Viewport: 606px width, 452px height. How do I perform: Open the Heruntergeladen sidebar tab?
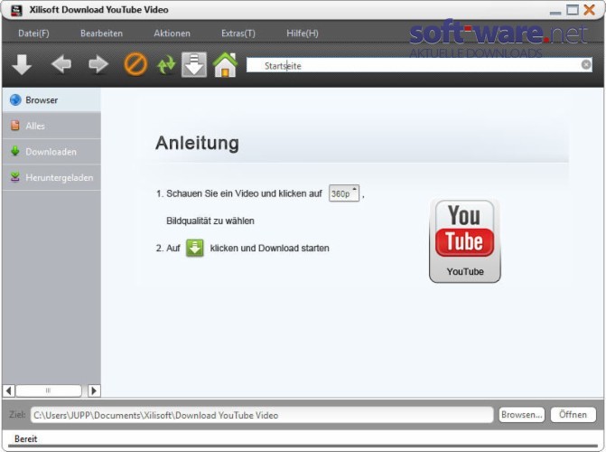tap(51, 177)
